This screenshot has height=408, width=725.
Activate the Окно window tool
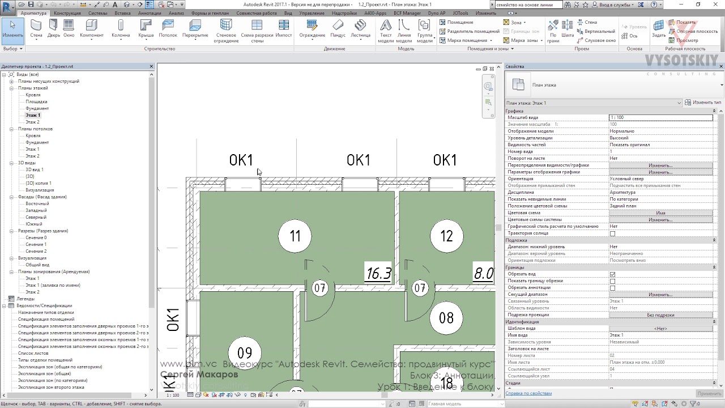(x=69, y=29)
